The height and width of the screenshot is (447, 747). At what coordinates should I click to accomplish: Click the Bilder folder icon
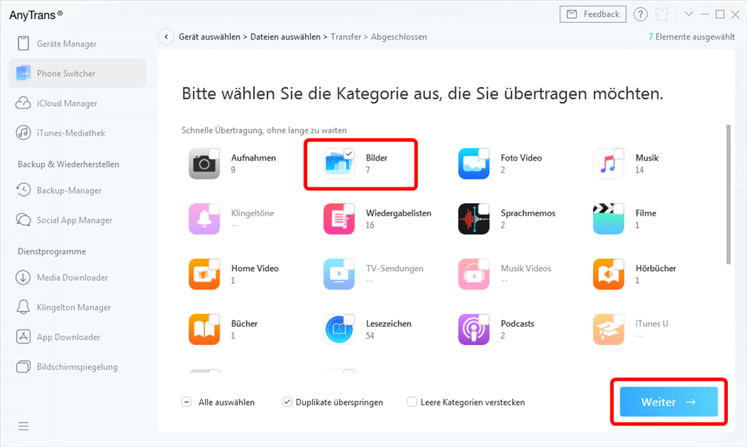[338, 164]
